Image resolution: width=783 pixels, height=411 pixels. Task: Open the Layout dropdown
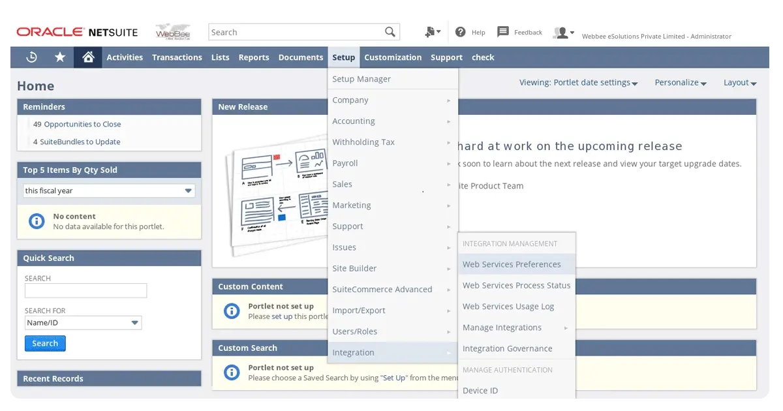(739, 82)
